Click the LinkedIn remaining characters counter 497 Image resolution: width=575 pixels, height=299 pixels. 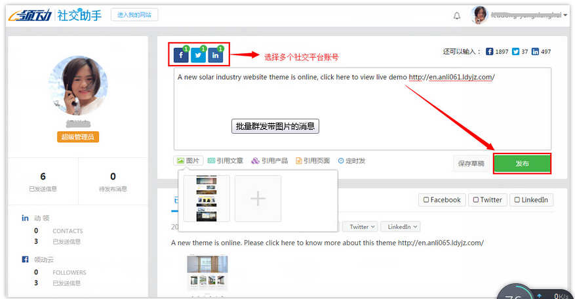tap(542, 52)
